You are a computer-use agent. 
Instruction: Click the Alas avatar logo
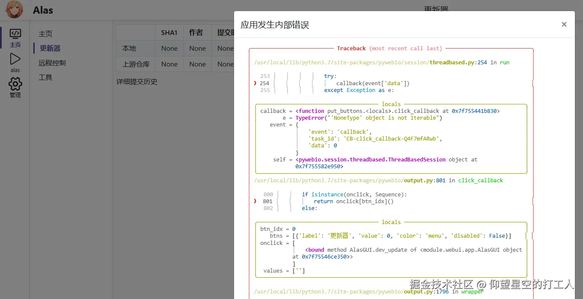pos(15,10)
